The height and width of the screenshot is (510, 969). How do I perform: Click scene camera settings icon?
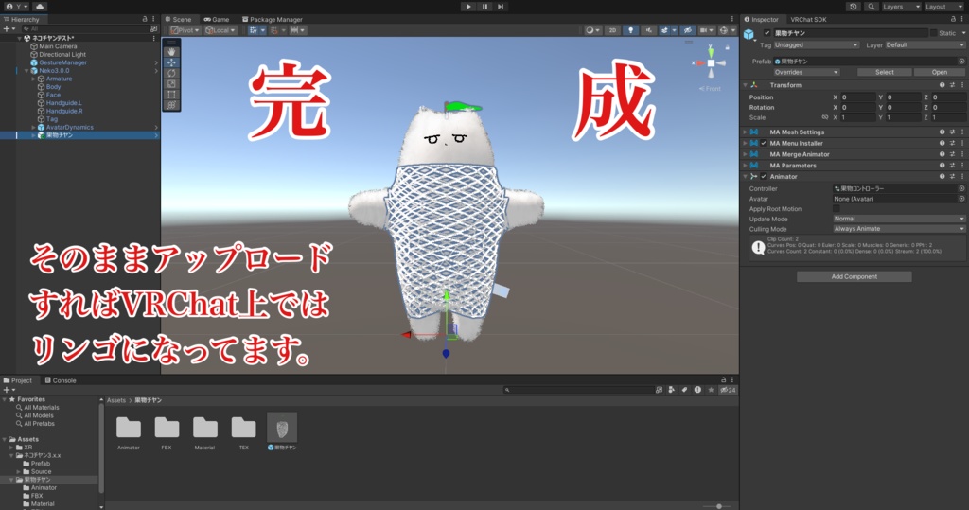705,30
